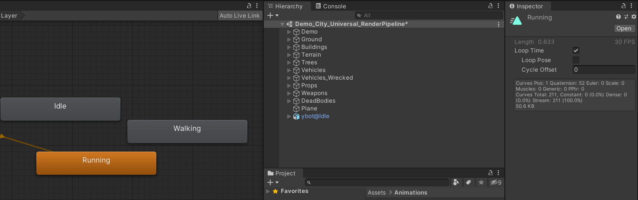The height and width of the screenshot is (200, 638).
Task: Click the Hierarchy search field
Action: tap(429, 15)
